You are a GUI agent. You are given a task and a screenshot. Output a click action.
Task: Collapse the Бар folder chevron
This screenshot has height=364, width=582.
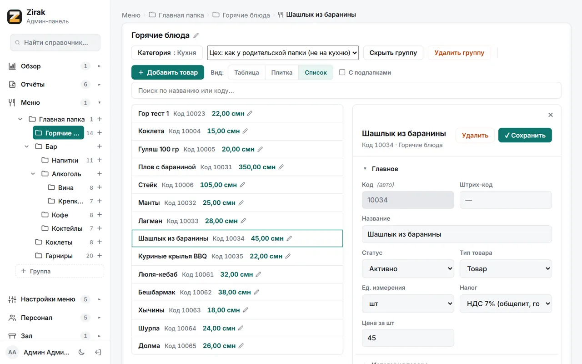(x=26, y=147)
